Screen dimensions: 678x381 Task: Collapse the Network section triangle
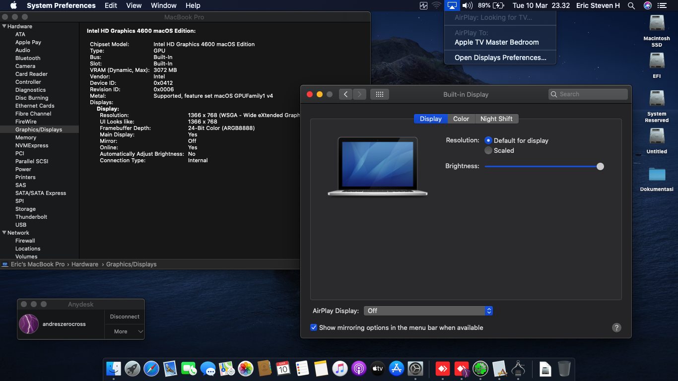click(4, 233)
